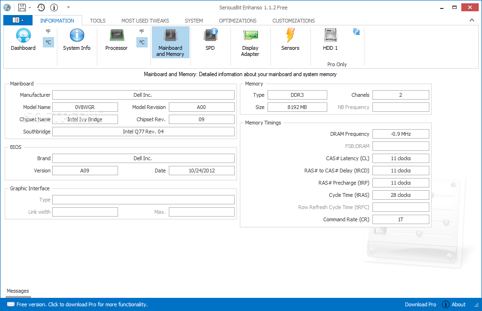Click the SeriousBit Enhanso app logo

[7, 8]
